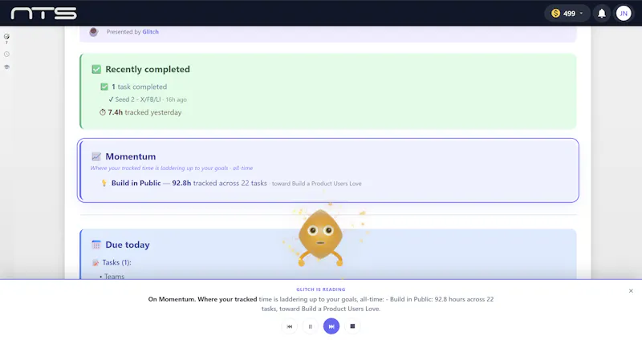The image size is (642, 340).
Task: Open the JN user avatar menu
Action: click(x=624, y=14)
